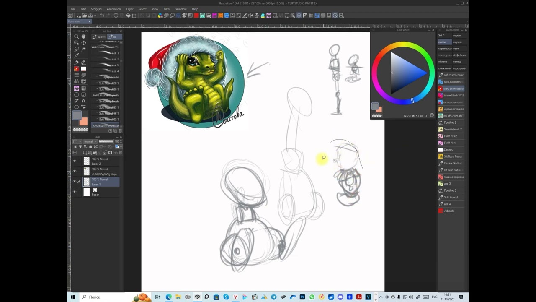Open the Window menu

click(181, 9)
